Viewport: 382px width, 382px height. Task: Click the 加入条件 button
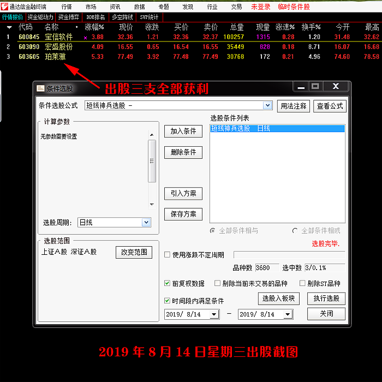coord(183,132)
